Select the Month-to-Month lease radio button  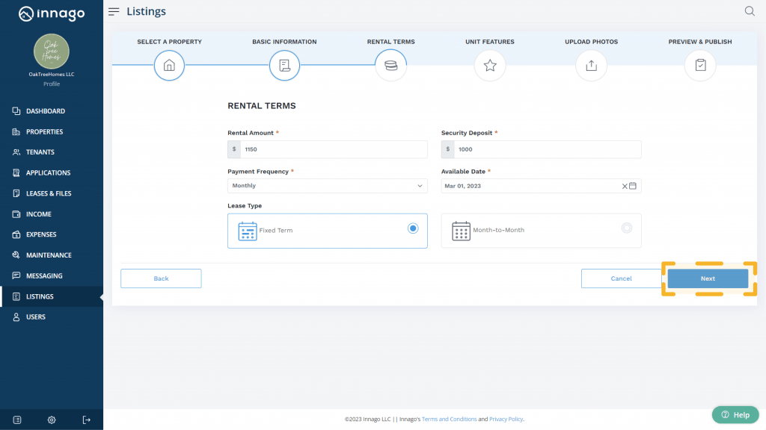click(627, 228)
